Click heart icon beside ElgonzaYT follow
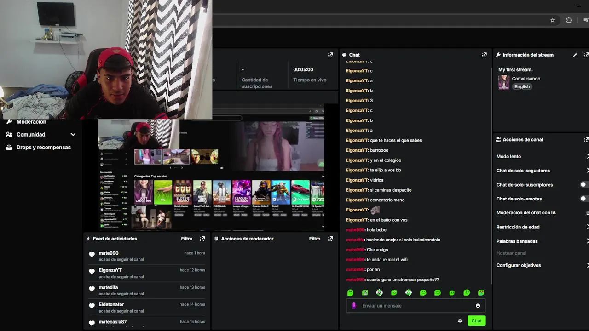Screen dimensions: 589x331 click(x=92, y=272)
